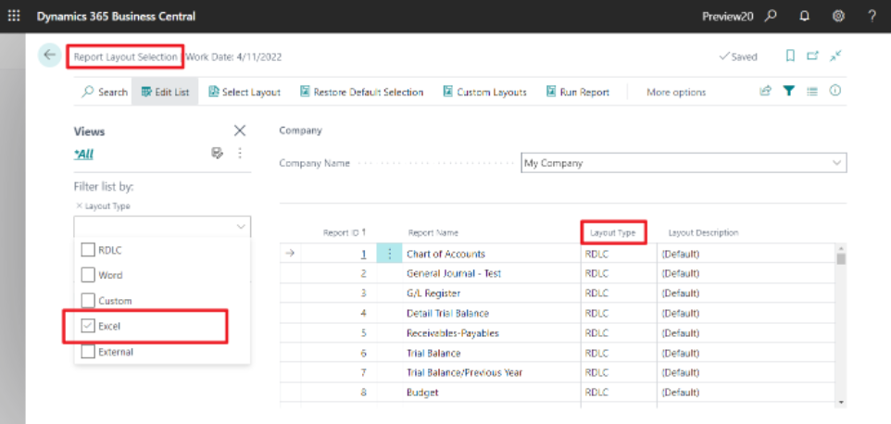
Task: Select the Trial Balance report row 6
Action: point(433,353)
